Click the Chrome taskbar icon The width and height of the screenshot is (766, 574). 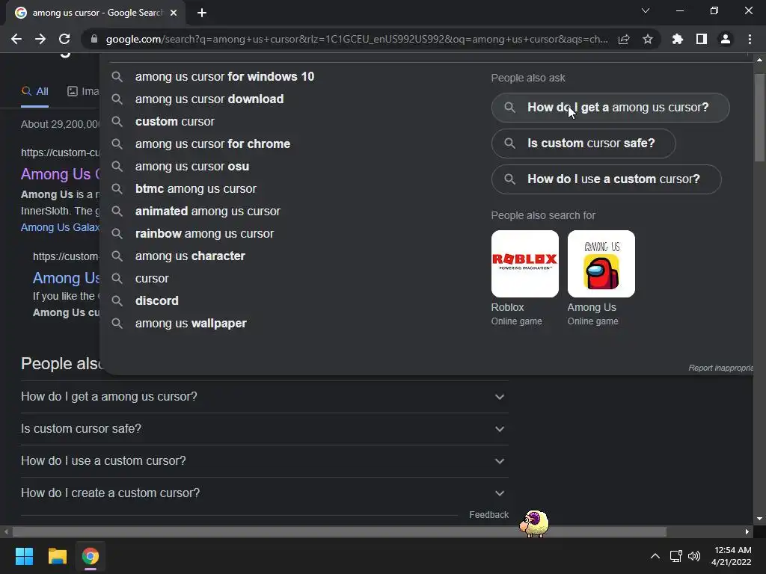point(91,556)
